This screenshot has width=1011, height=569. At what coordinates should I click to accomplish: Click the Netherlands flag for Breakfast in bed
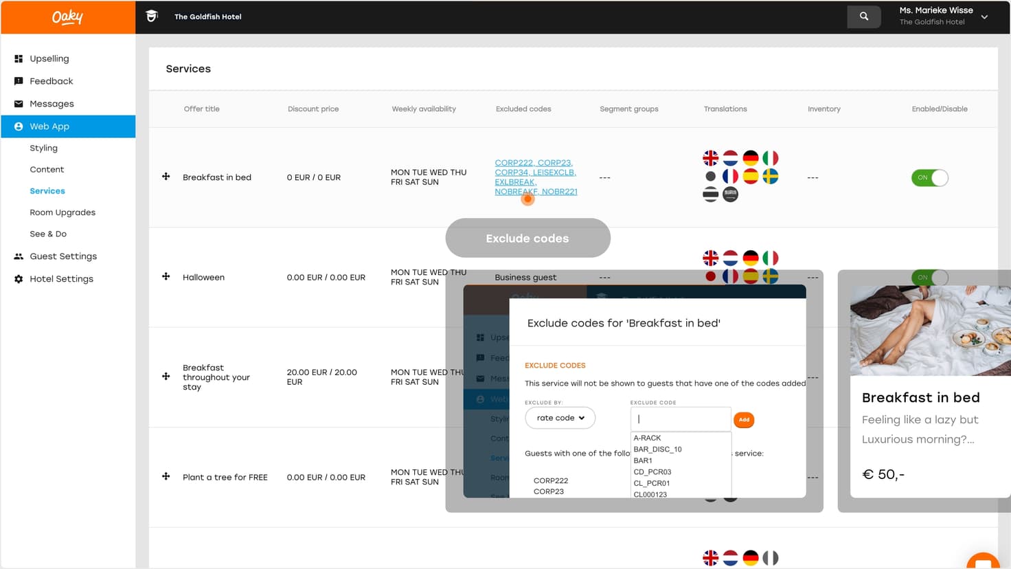point(731,158)
